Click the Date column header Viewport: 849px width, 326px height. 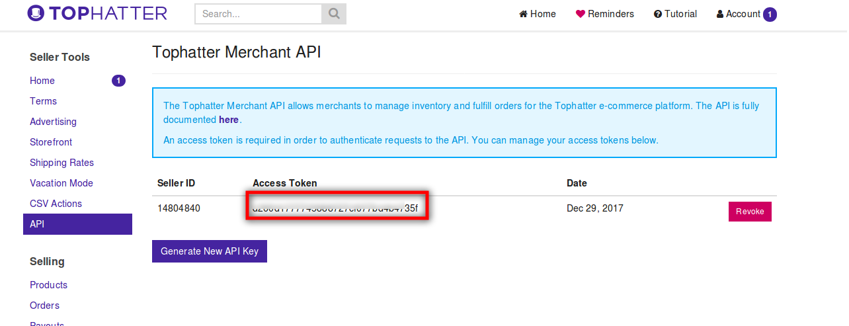click(577, 183)
